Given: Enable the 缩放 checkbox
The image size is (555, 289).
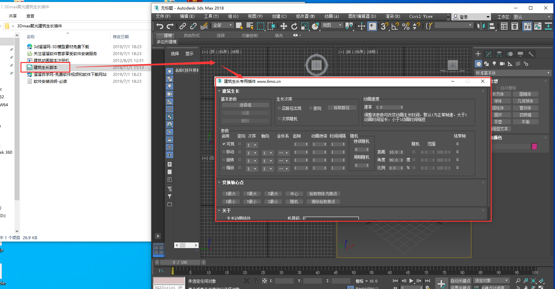Looking at the screenshot, I should click(x=224, y=168).
